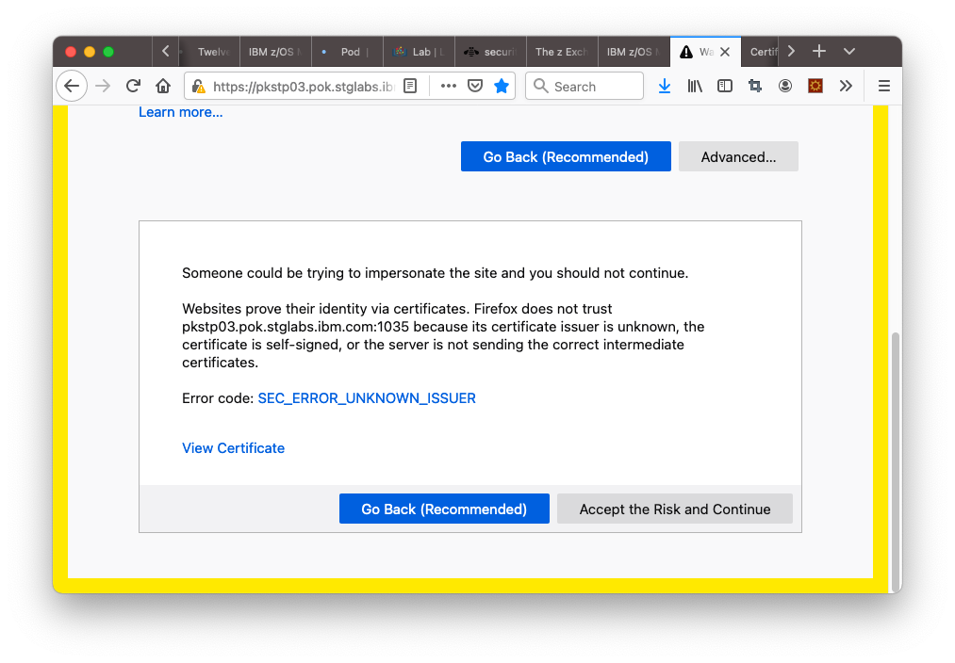Click the forward navigation arrow

[x=103, y=86]
